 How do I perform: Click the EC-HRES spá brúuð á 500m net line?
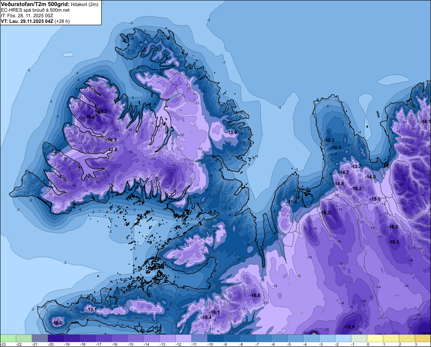[35, 10]
